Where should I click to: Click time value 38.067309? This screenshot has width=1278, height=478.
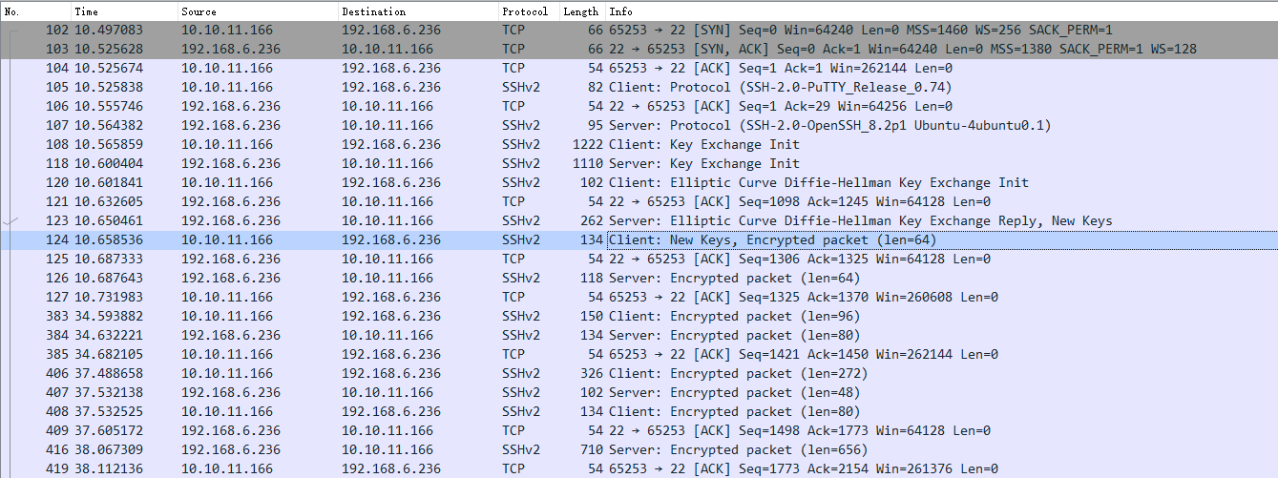(x=109, y=450)
